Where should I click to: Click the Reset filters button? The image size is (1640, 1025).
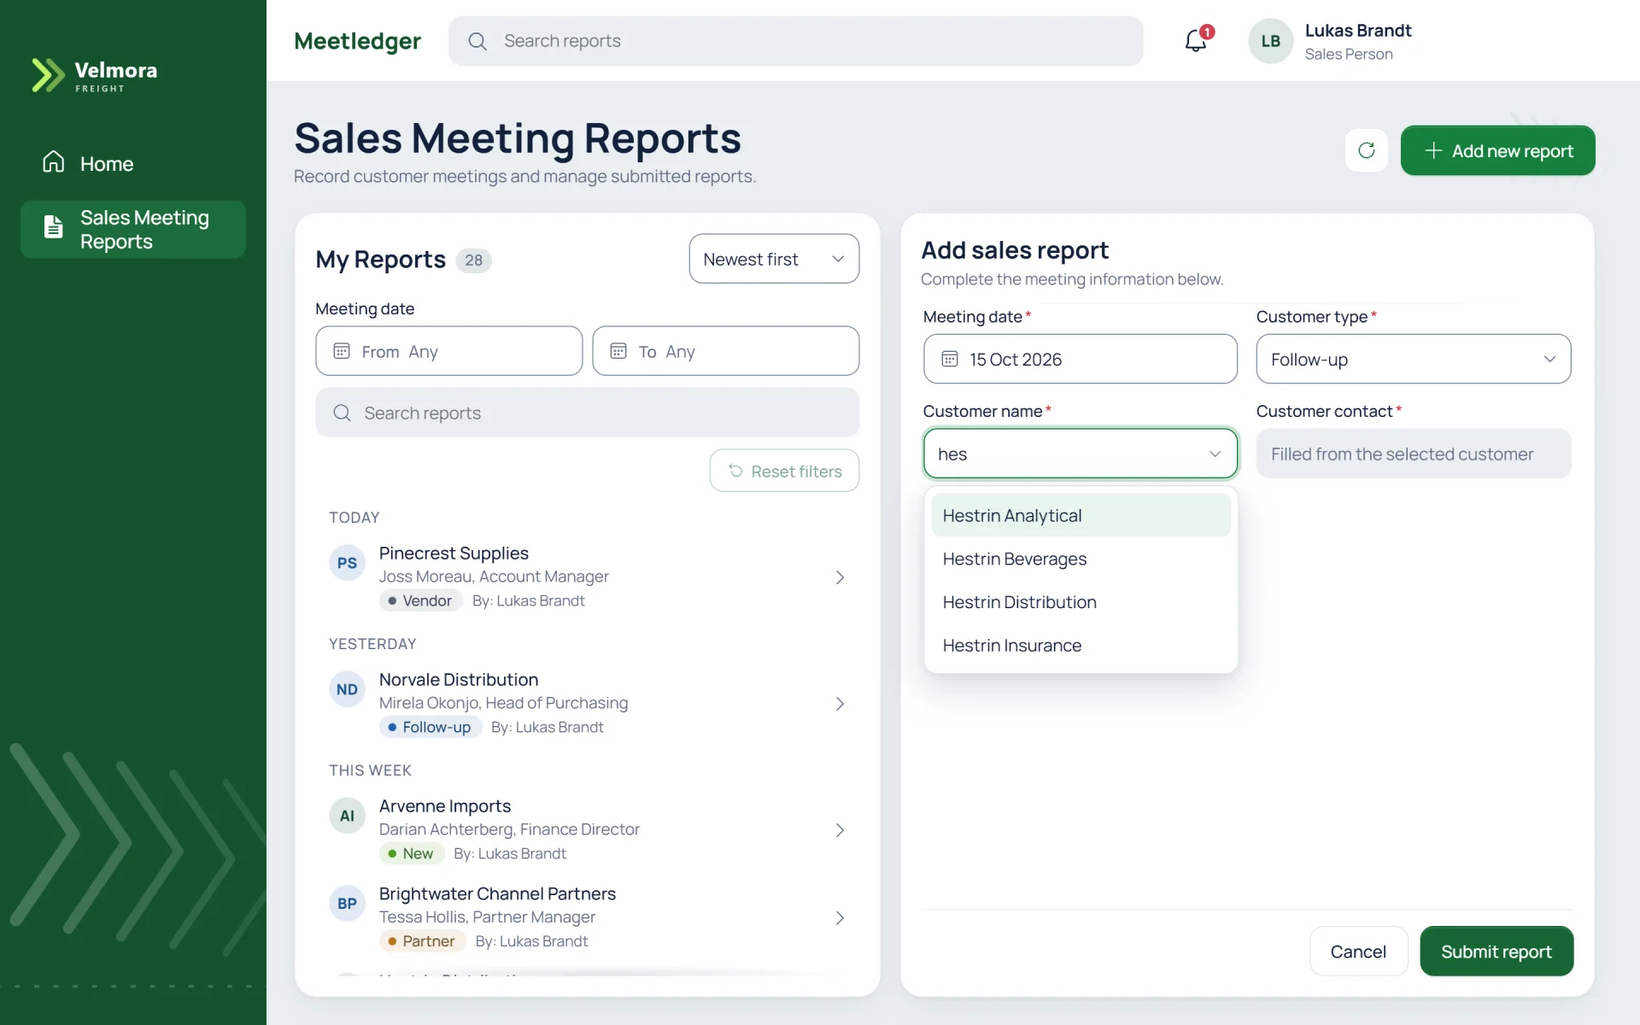[784, 471]
